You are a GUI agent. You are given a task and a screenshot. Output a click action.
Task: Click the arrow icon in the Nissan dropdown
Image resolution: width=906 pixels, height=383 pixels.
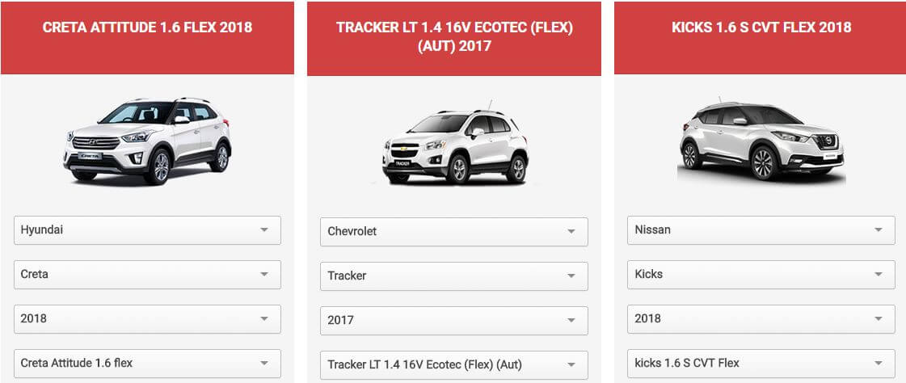coord(879,230)
